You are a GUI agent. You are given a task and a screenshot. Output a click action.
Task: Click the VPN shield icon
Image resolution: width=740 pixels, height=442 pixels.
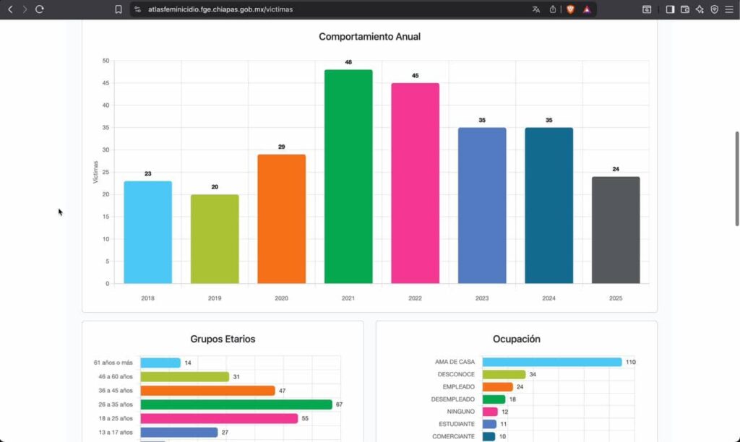coord(714,9)
